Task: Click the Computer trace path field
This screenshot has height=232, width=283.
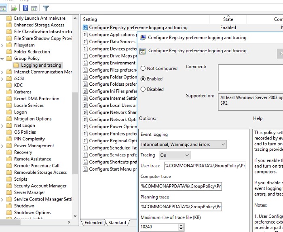Action: click(181, 186)
